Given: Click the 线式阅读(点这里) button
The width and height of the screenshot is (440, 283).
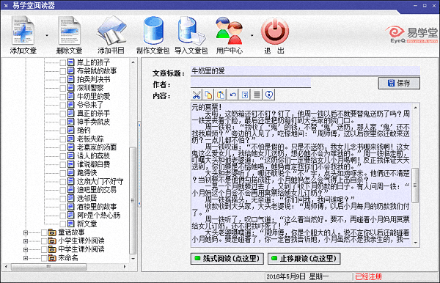Looking at the screenshot, I should [227, 258].
